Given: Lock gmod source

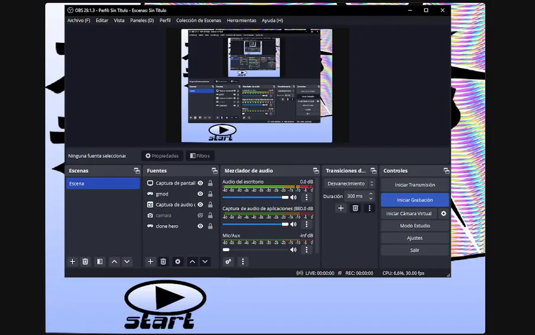Looking at the screenshot, I should tap(210, 193).
